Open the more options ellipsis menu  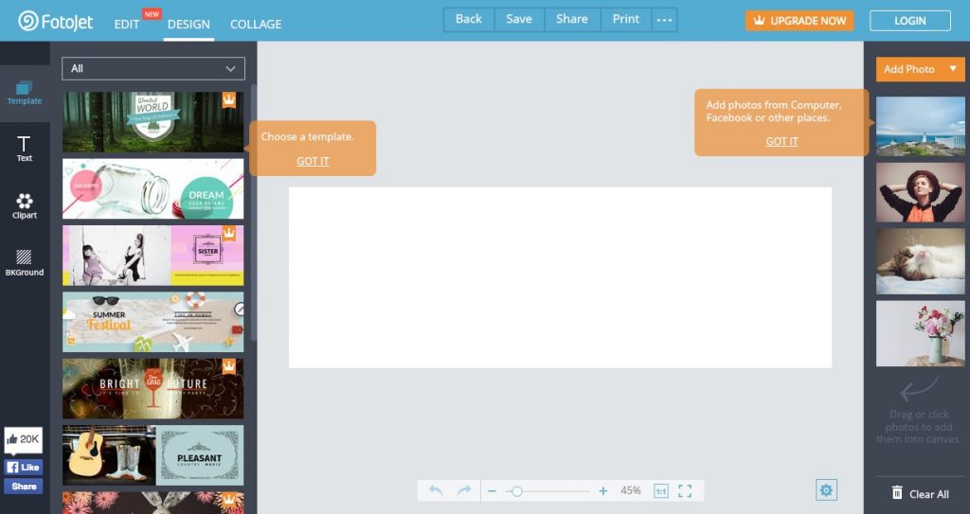coord(664,20)
